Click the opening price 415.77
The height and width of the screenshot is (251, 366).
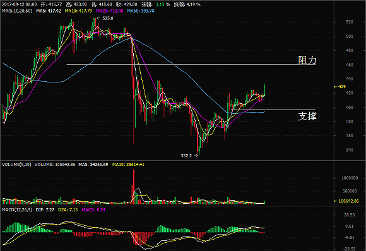pos(55,4)
